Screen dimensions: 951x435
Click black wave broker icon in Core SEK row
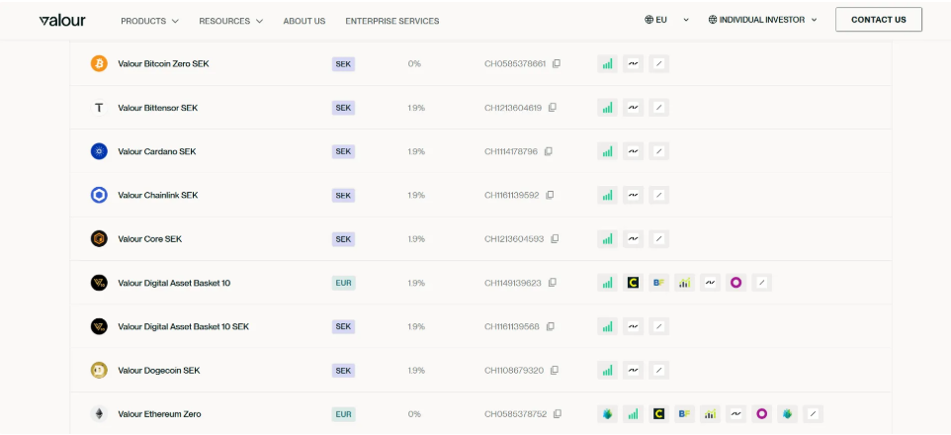tap(634, 238)
